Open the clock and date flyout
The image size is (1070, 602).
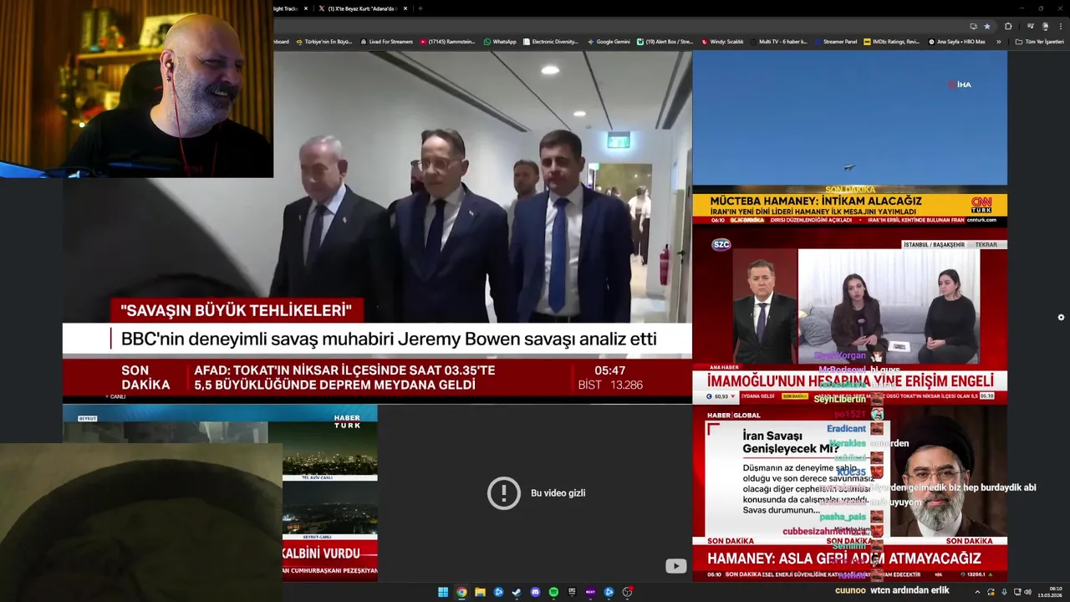(x=1050, y=592)
